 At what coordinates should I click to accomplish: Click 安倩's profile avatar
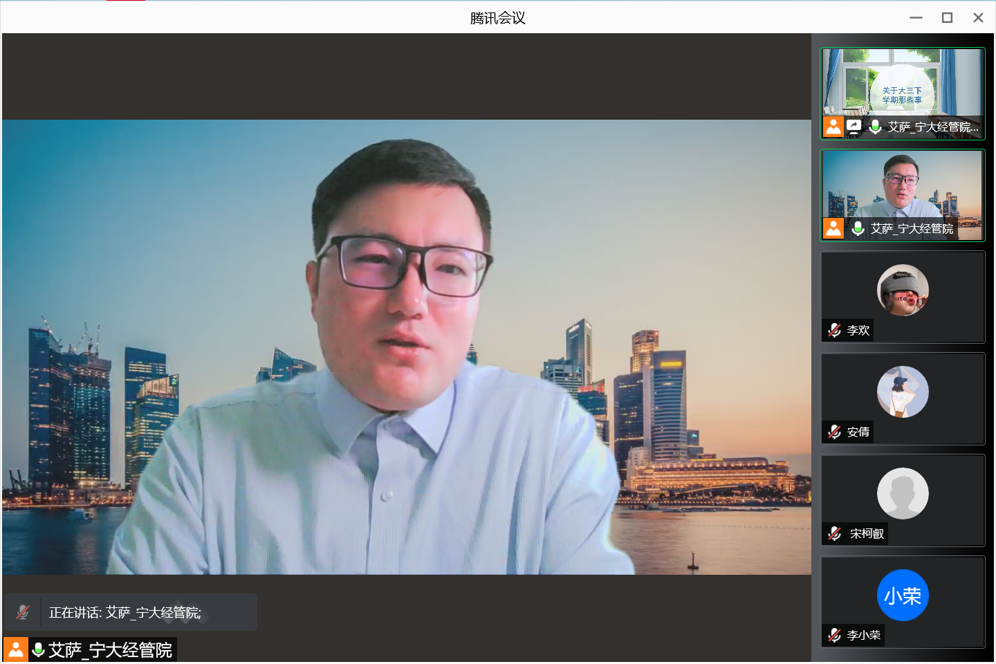(903, 392)
